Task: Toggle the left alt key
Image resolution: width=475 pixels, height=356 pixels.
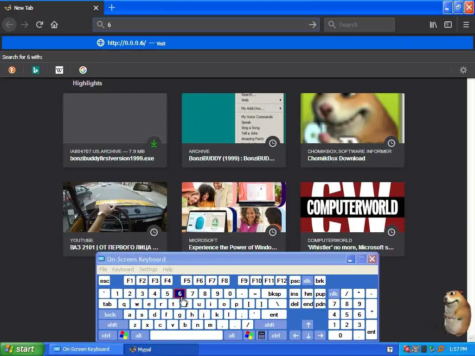Action: pos(138,336)
